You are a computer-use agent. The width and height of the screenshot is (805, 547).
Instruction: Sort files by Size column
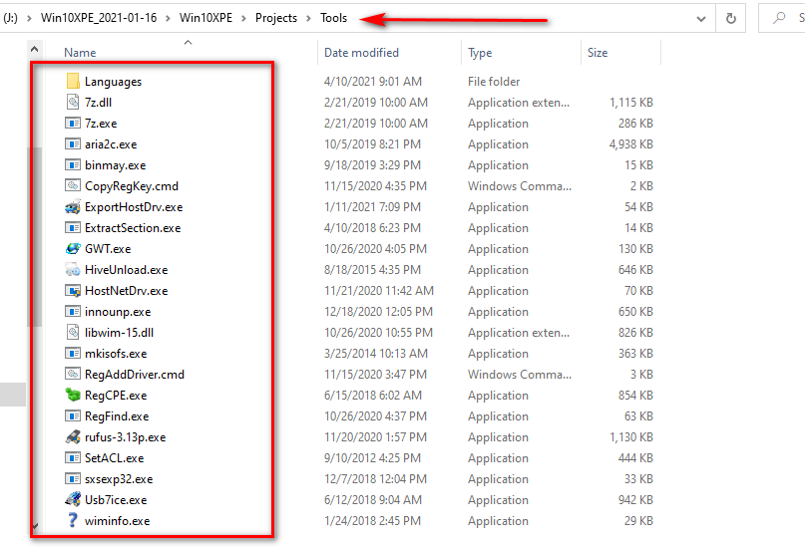point(598,52)
